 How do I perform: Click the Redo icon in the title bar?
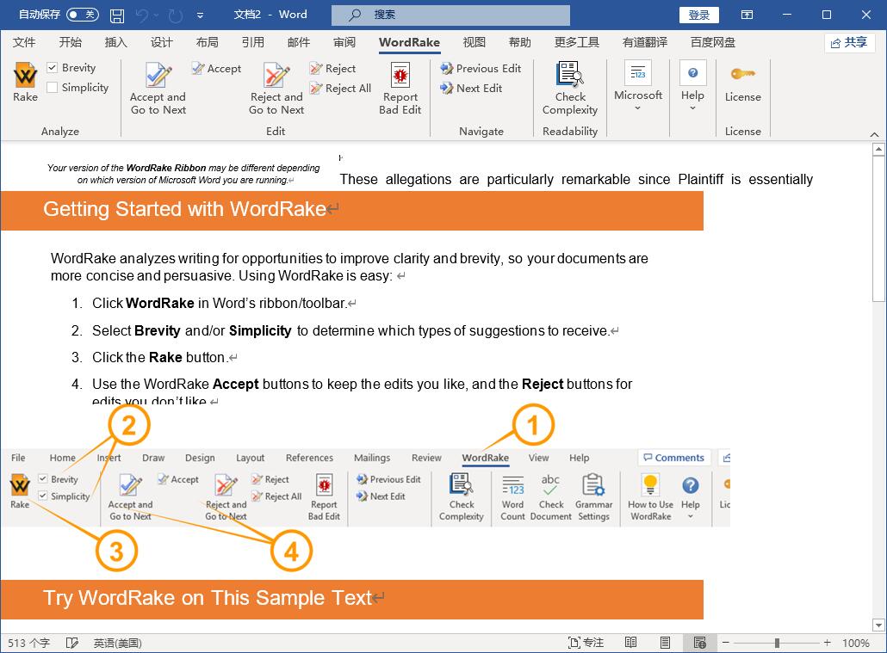tap(176, 15)
